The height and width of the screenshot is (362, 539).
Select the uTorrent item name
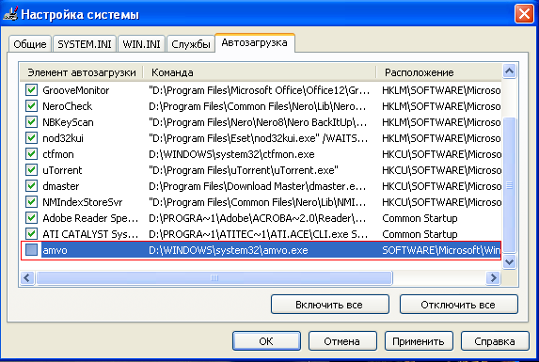click(x=62, y=170)
